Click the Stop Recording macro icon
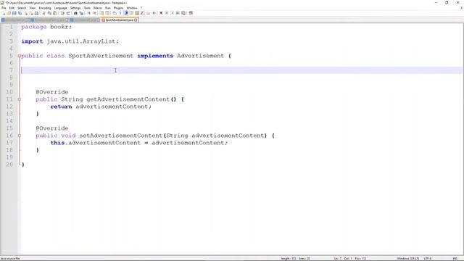This screenshot has width=464, height=261. (x=167, y=13)
